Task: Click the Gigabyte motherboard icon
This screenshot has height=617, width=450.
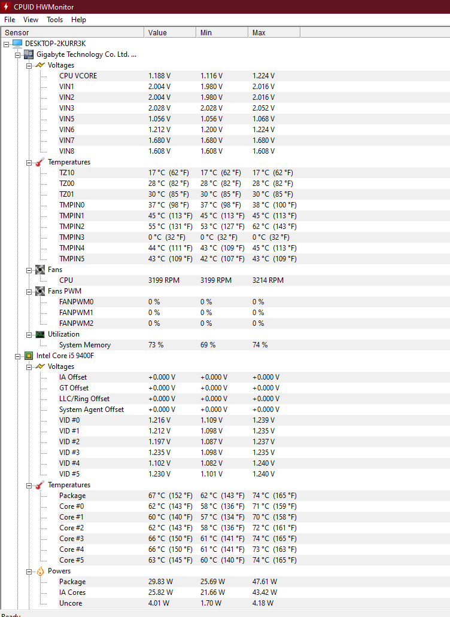Action: pos(28,54)
